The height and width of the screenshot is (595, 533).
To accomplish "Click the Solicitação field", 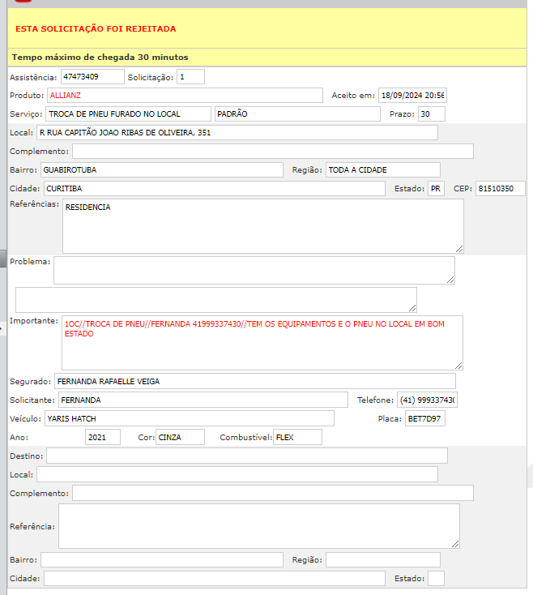I will tap(190, 77).
